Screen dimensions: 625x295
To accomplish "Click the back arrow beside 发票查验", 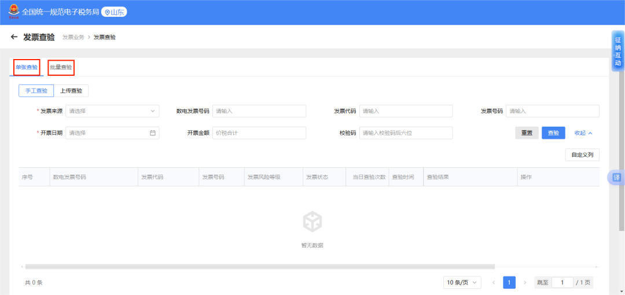I will pyautogui.click(x=14, y=37).
